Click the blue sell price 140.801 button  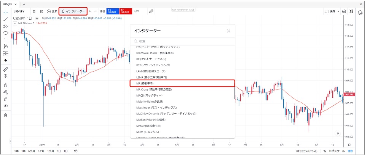click(113, 11)
